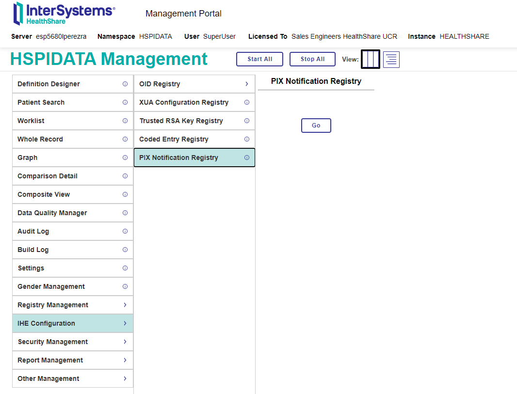The height and width of the screenshot is (394, 517).
Task: Select IHE Configuration menu item
Action: point(73,324)
